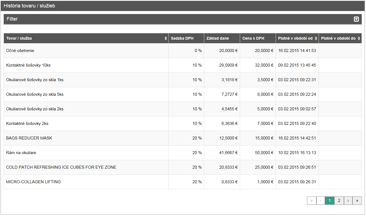Click base price 29,0909 €
366x216 pixels.
coord(228,65)
